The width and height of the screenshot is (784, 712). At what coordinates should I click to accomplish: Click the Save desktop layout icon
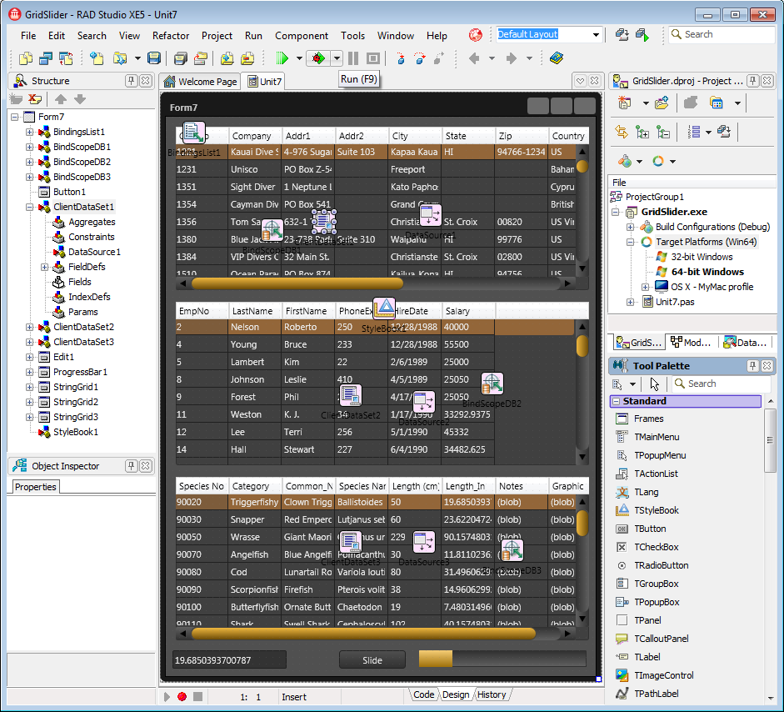click(622, 34)
